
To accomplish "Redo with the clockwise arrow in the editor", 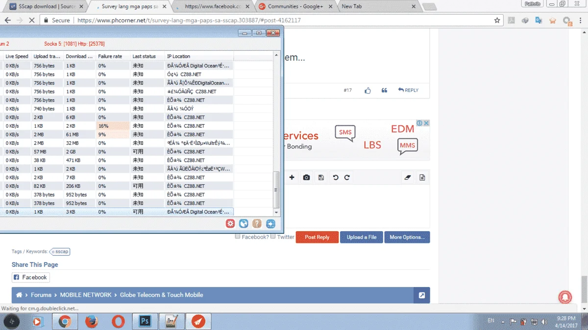I will (x=347, y=177).
